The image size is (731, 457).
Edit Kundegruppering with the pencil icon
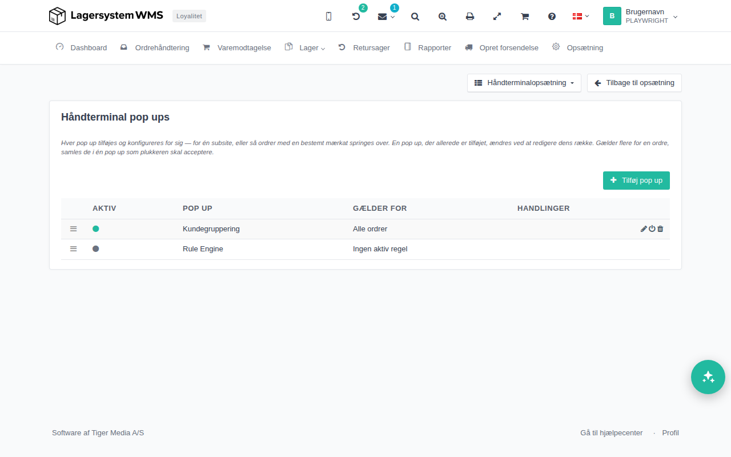[x=644, y=228]
